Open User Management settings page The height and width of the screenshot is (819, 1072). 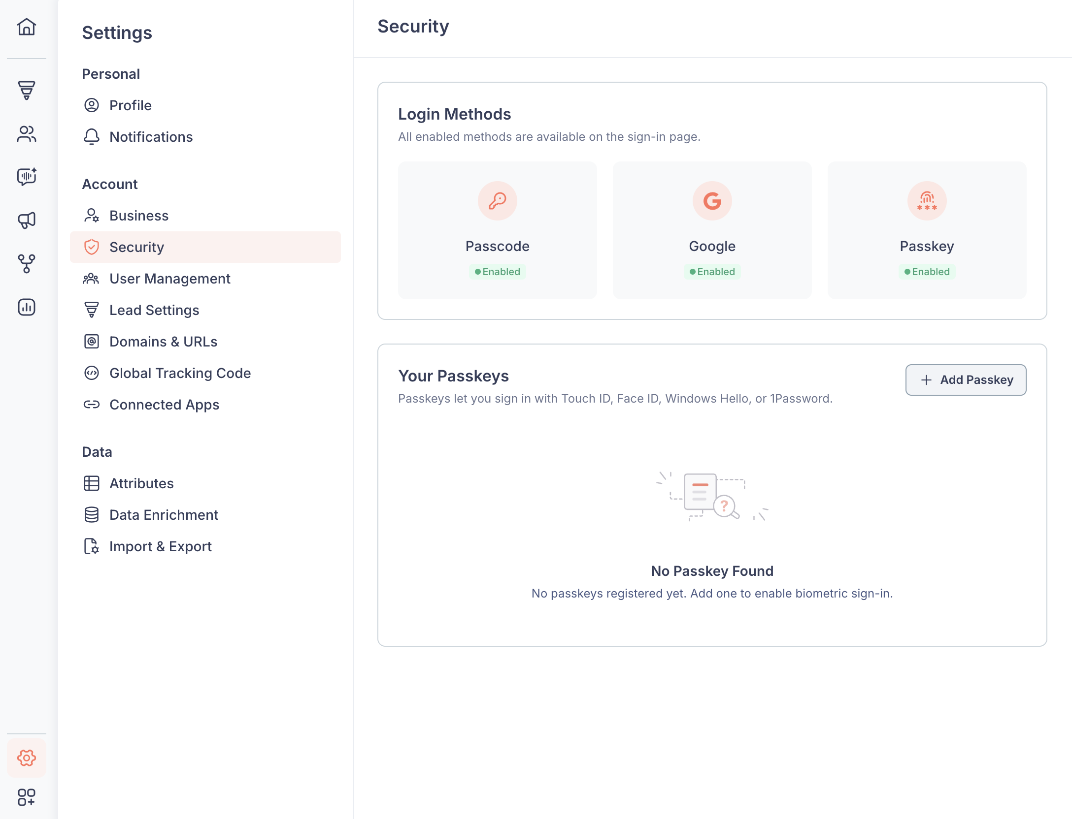pos(169,279)
